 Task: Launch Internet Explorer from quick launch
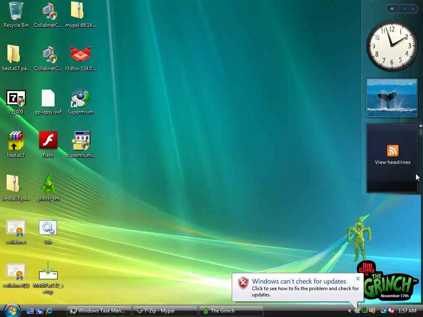[x=50, y=311]
